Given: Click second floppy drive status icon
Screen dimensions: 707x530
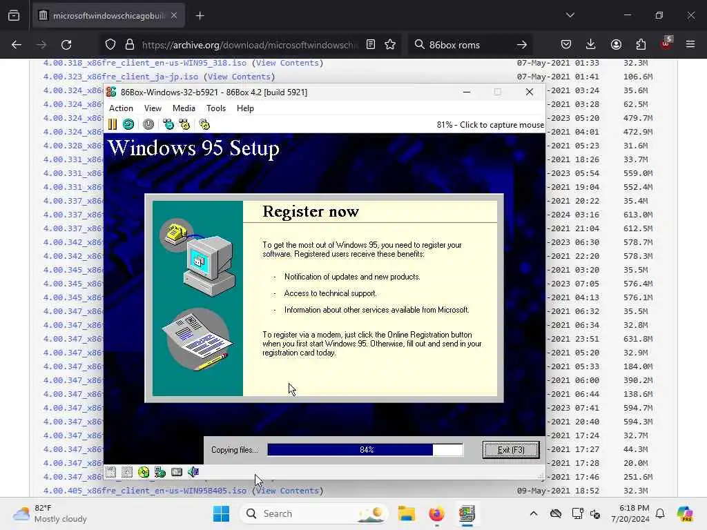Looking at the screenshot, I should point(127,472).
